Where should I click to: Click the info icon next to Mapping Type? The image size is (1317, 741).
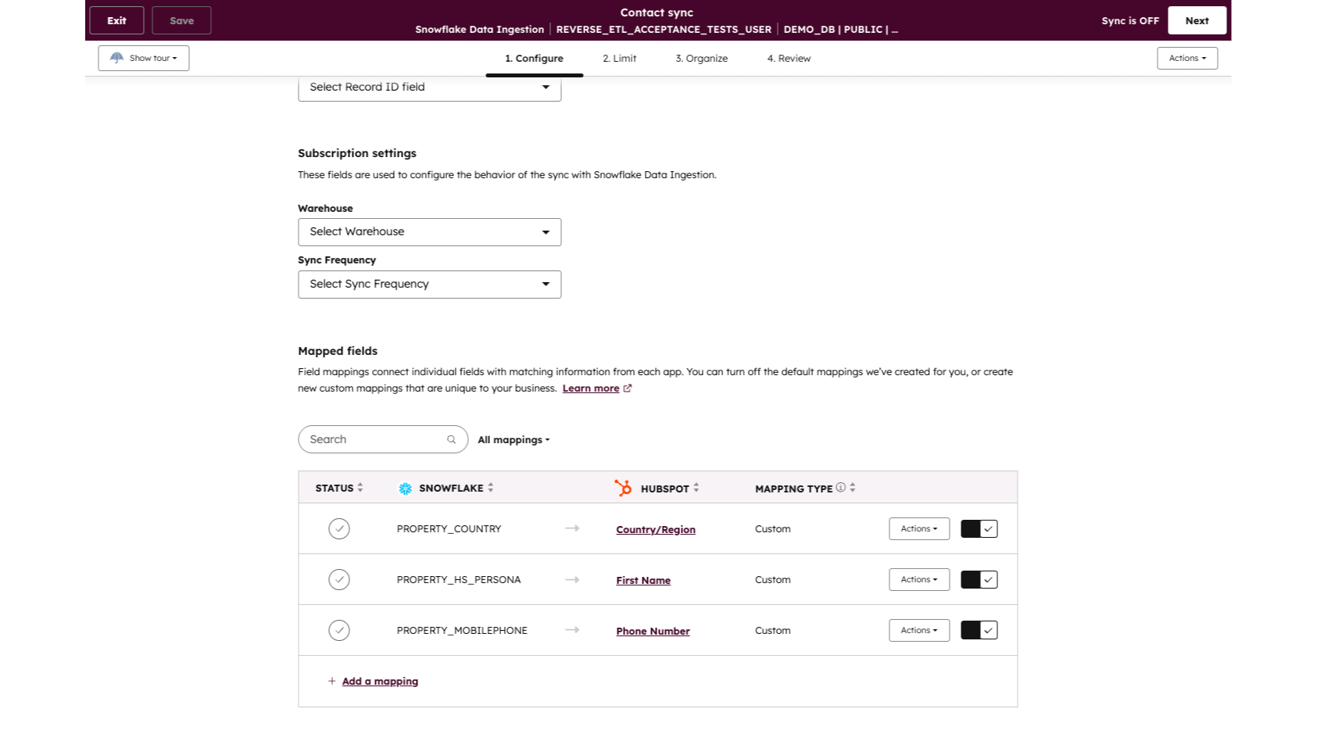click(839, 488)
